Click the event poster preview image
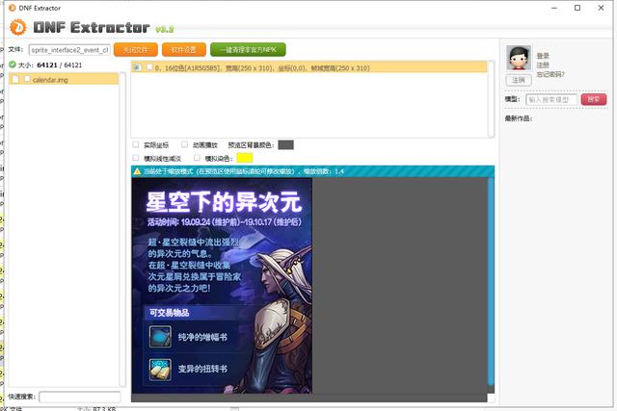The image size is (617, 411). (x=222, y=285)
